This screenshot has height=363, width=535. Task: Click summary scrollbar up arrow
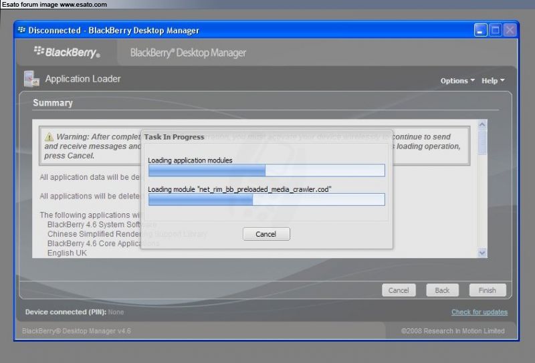point(482,124)
